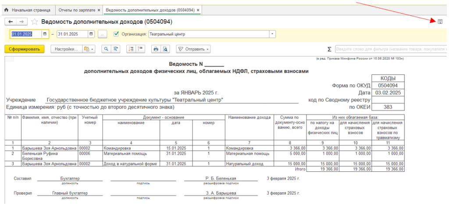Click form code 0504094 in КОДЫ box
Screen dimensions: 449x206
pos(388,86)
